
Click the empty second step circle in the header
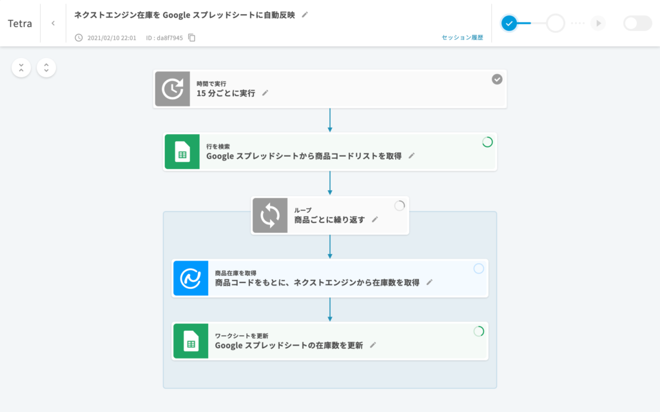(556, 23)
